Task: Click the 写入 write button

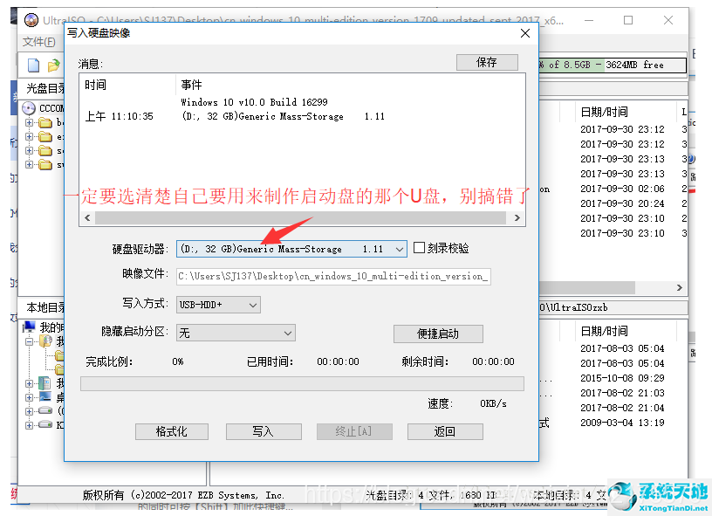Action: 263,431
